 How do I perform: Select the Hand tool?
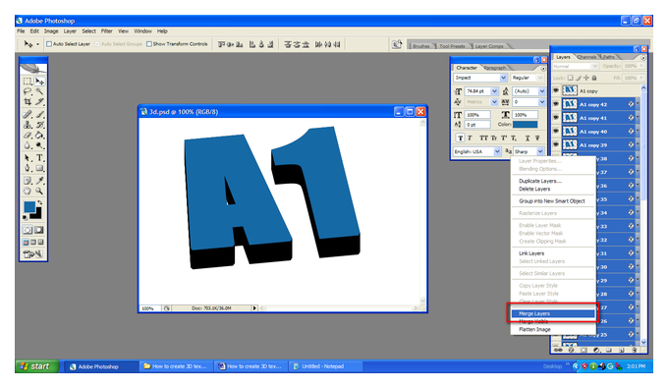(28, 191)
